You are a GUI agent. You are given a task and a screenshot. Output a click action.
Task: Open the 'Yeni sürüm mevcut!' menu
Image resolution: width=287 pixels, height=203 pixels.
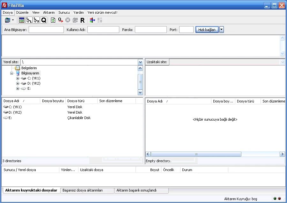pos(102,12)
